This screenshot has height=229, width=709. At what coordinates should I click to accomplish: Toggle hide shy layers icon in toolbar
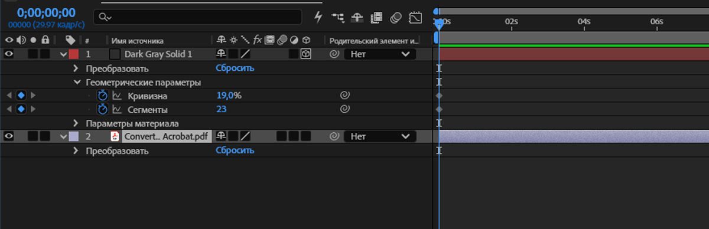[357, 18]
